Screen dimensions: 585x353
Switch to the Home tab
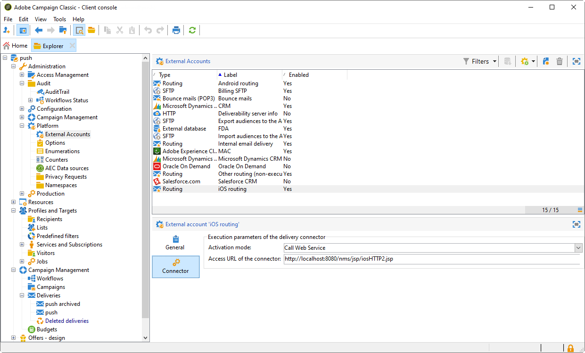click(15, 46)
